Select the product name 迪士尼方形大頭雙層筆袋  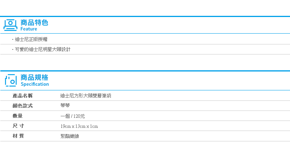[x=86, y=96]
